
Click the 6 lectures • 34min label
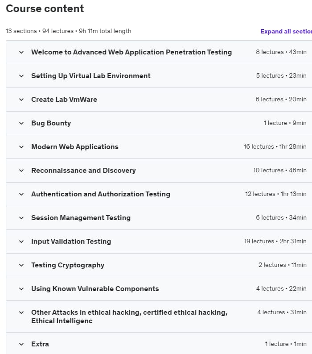(x=281, y=218)
